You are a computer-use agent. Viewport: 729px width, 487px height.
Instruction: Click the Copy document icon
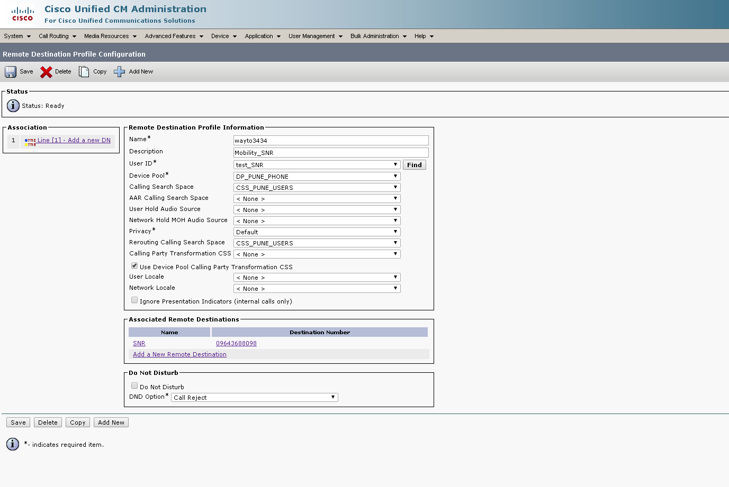84,72
